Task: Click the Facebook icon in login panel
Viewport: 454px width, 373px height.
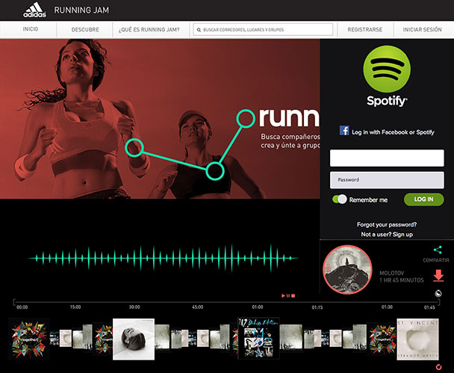Action: click(x=344, y=131)
